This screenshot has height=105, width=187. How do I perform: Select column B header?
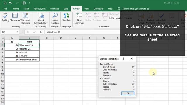tap(29, 38)
